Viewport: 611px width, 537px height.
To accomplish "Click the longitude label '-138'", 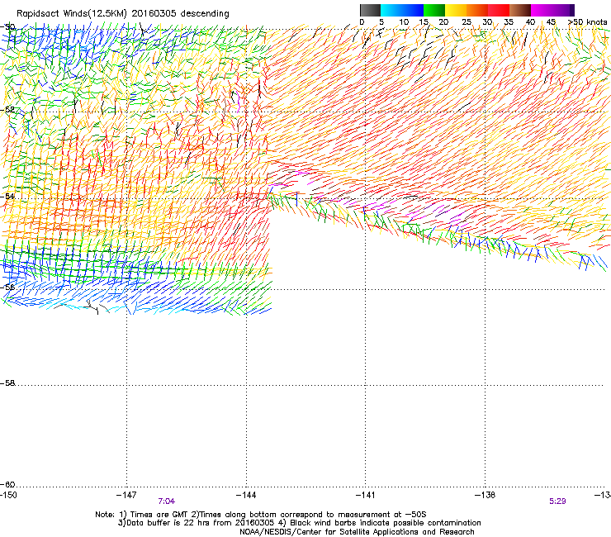I will [x=485, y=495].
